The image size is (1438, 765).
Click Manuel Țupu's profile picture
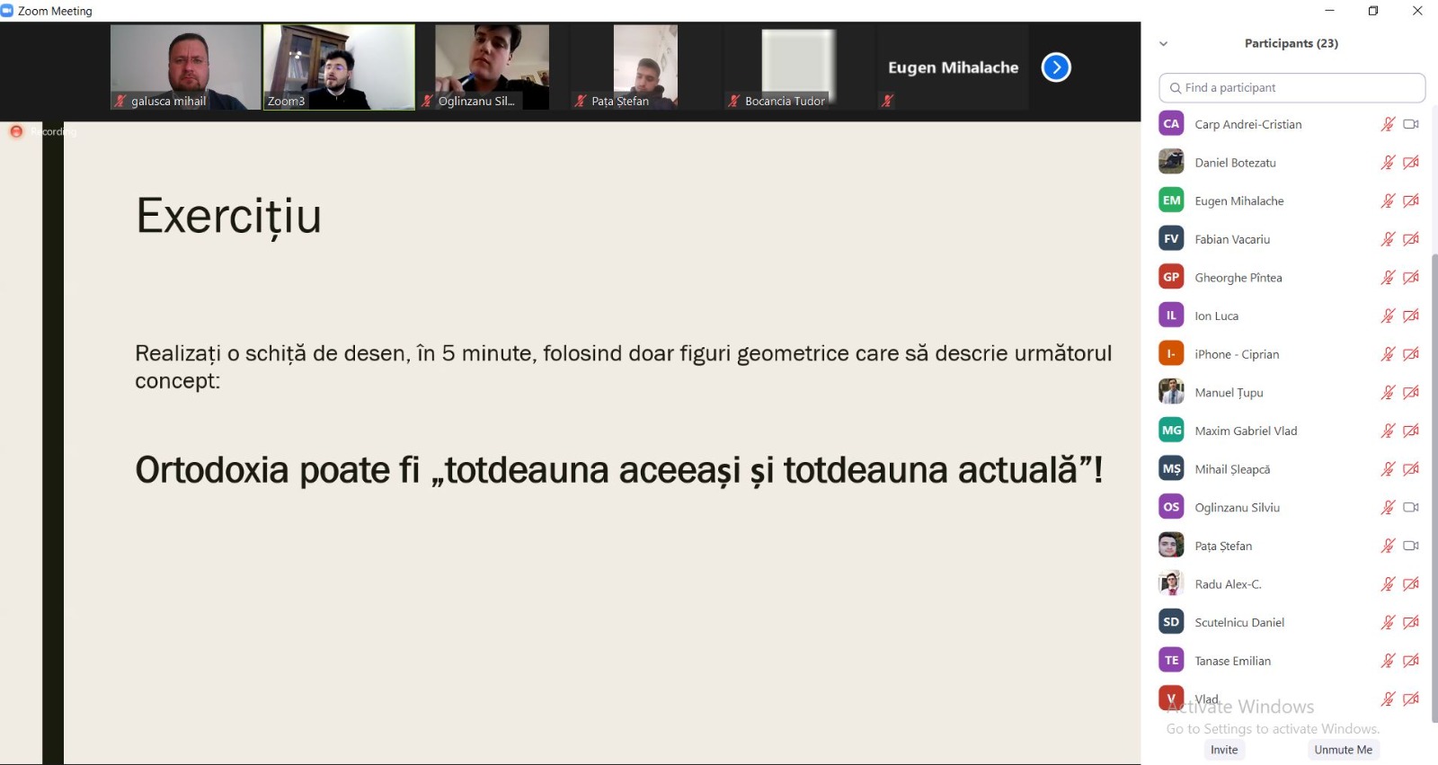[1171, 392]
